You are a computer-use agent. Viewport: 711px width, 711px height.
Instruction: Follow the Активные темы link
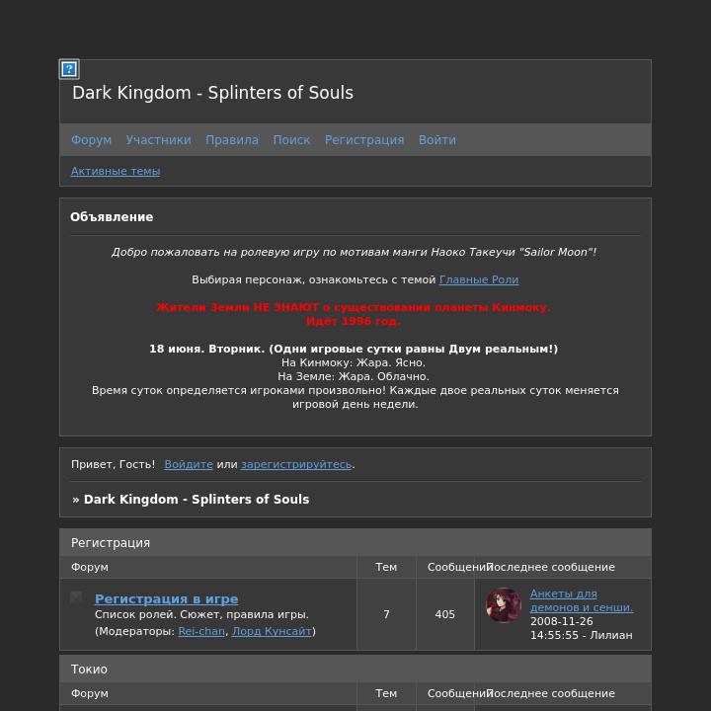pyautogui.click(x=116, y=172)
